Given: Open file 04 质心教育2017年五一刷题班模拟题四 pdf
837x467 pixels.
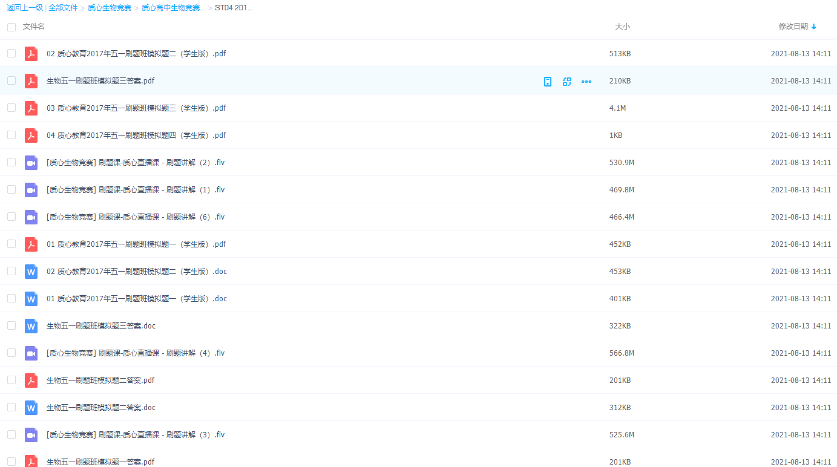Looking at the screenshot, I should tap(136, 136).
